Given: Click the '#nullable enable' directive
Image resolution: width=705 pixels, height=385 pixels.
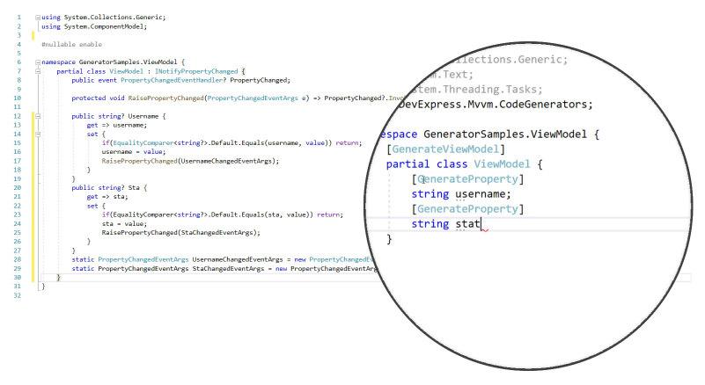Looking at the screenshot, I should 71,45.
